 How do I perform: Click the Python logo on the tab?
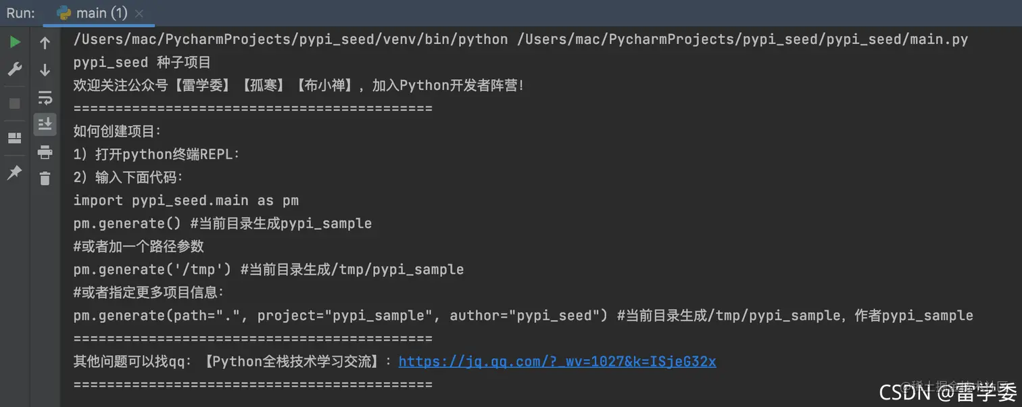pyautogui.click(x=64, y=12)
